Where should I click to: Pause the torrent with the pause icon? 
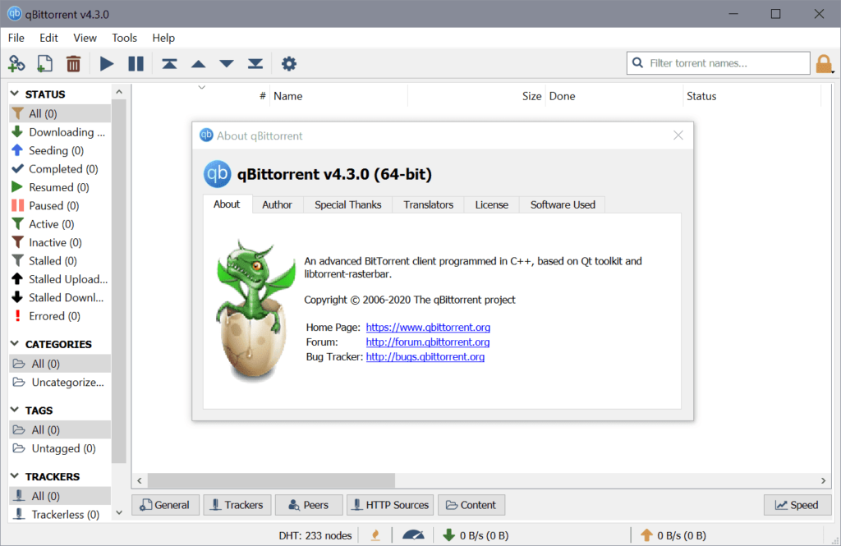[x=136, y=63]
